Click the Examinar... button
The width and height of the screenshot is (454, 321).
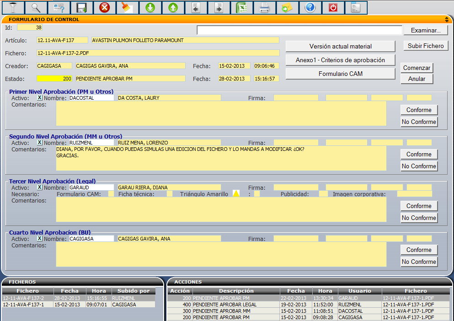coord(426,31)
